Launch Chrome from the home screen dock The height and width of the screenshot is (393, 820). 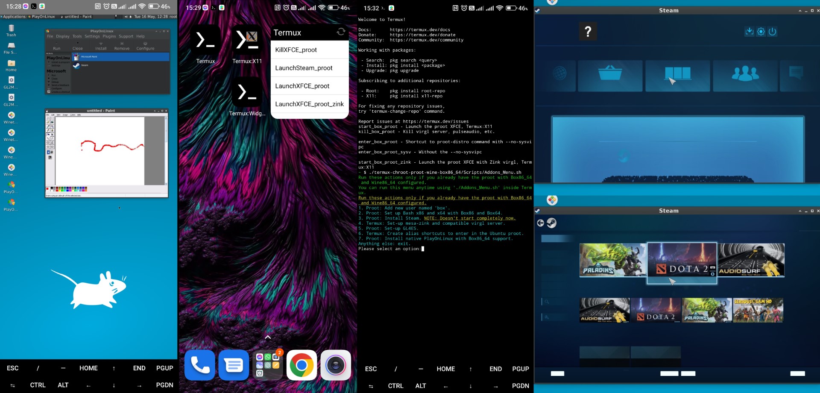301,365
